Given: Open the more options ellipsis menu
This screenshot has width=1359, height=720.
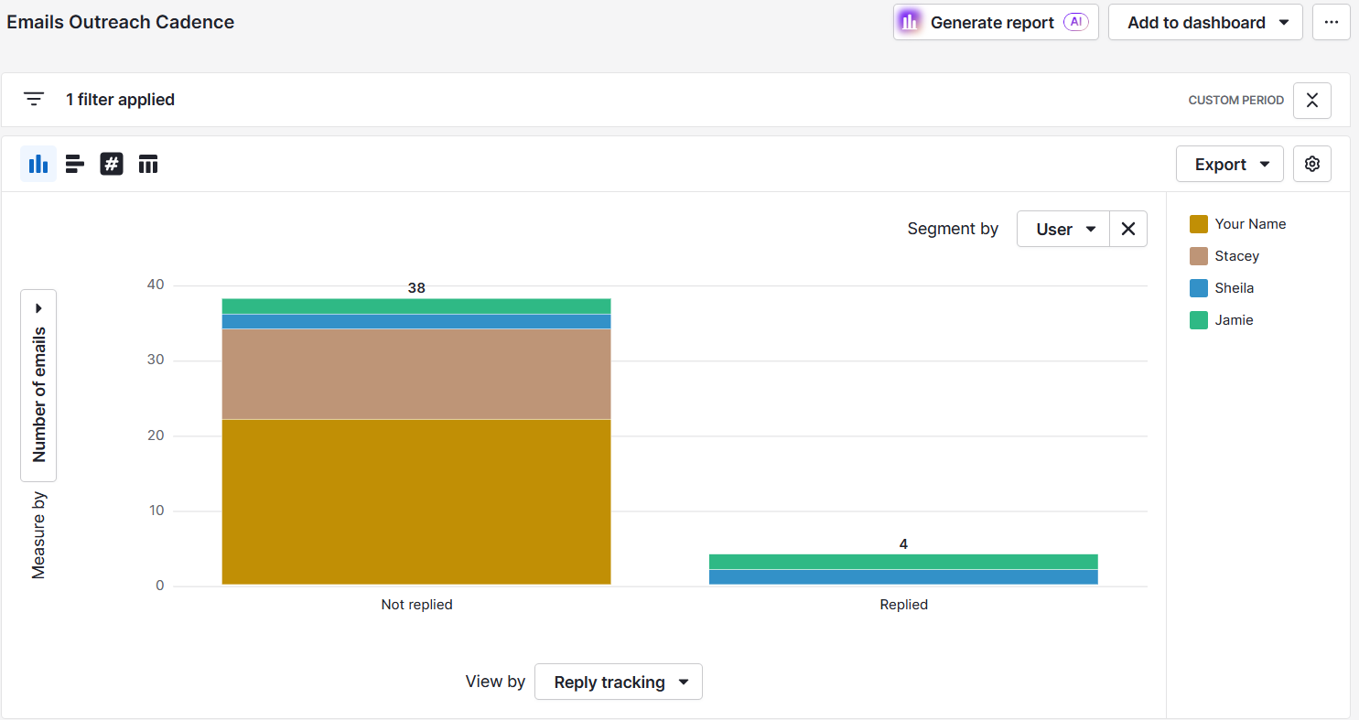Looking at the screenshot, I should (x=1332, y=22).
